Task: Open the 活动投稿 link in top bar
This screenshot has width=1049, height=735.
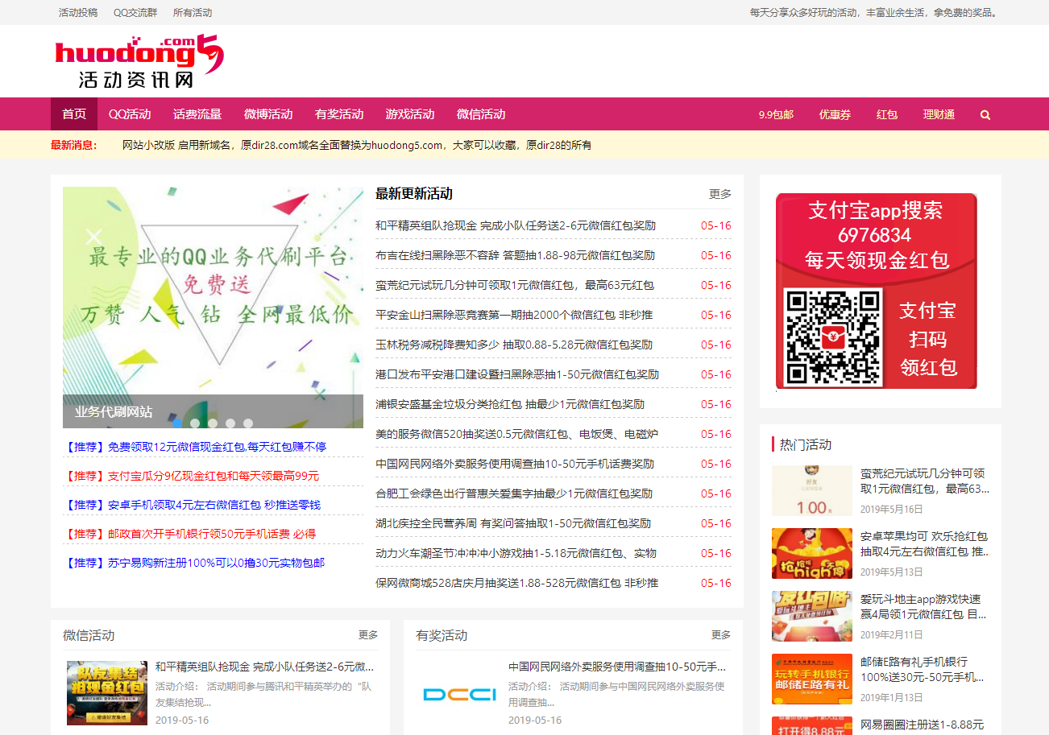Action: click(x=78, y=12)
